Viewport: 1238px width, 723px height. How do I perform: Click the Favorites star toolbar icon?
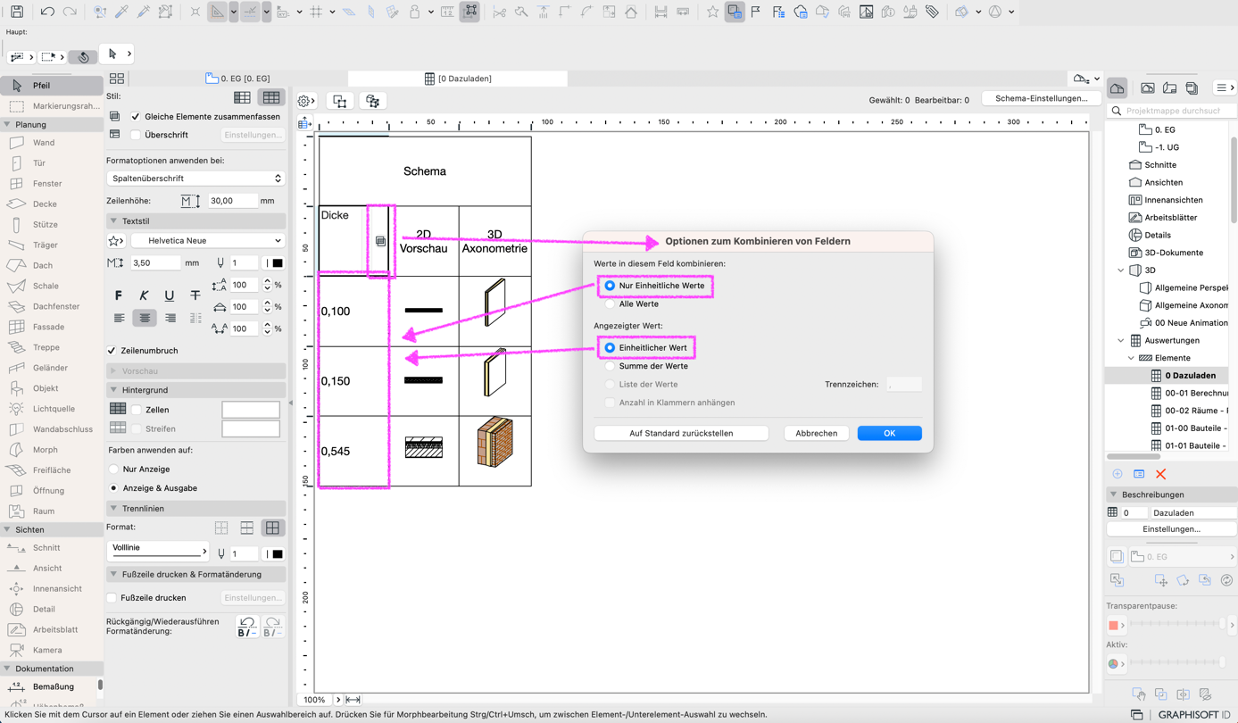[712, 12]
